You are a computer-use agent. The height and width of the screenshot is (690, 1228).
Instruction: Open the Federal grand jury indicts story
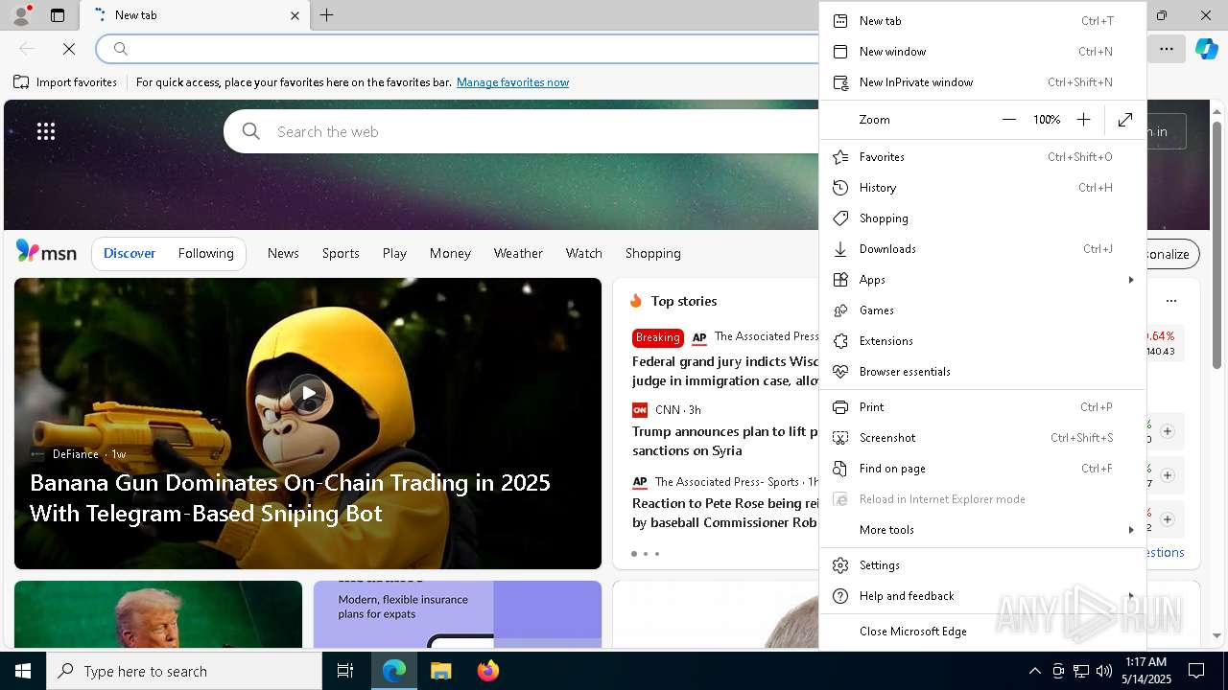[x=725, y=371]
